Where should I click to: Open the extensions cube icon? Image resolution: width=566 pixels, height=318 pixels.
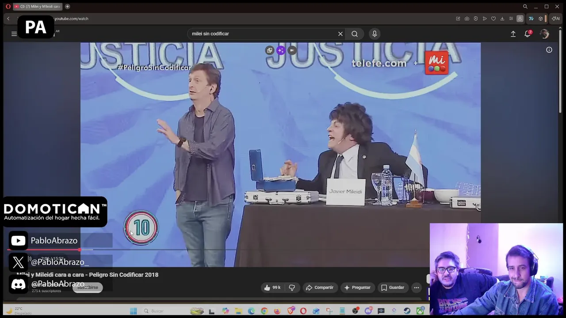tap(540, 19)
